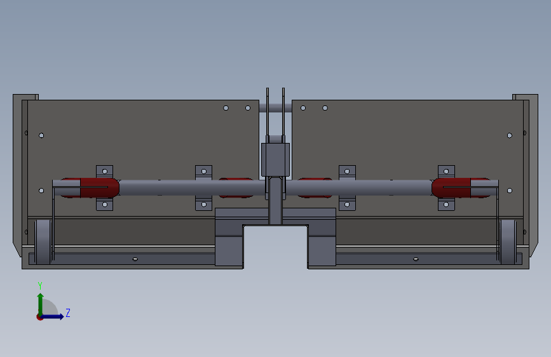Select the slotted hole in the right bottom rail
The width and height of the screenshot is (551, 357).
(x=416, y=259)
